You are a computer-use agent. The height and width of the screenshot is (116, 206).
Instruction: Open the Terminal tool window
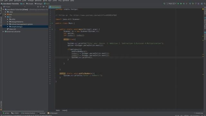point(42,113)
